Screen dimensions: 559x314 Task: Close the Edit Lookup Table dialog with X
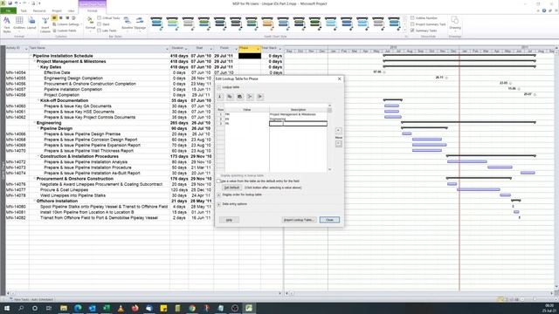(340, 78)
